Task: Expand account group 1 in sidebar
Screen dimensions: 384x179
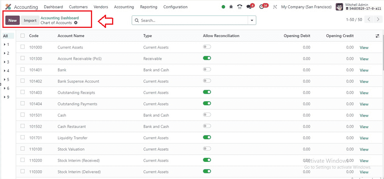Action: click(x=5, y=45)
